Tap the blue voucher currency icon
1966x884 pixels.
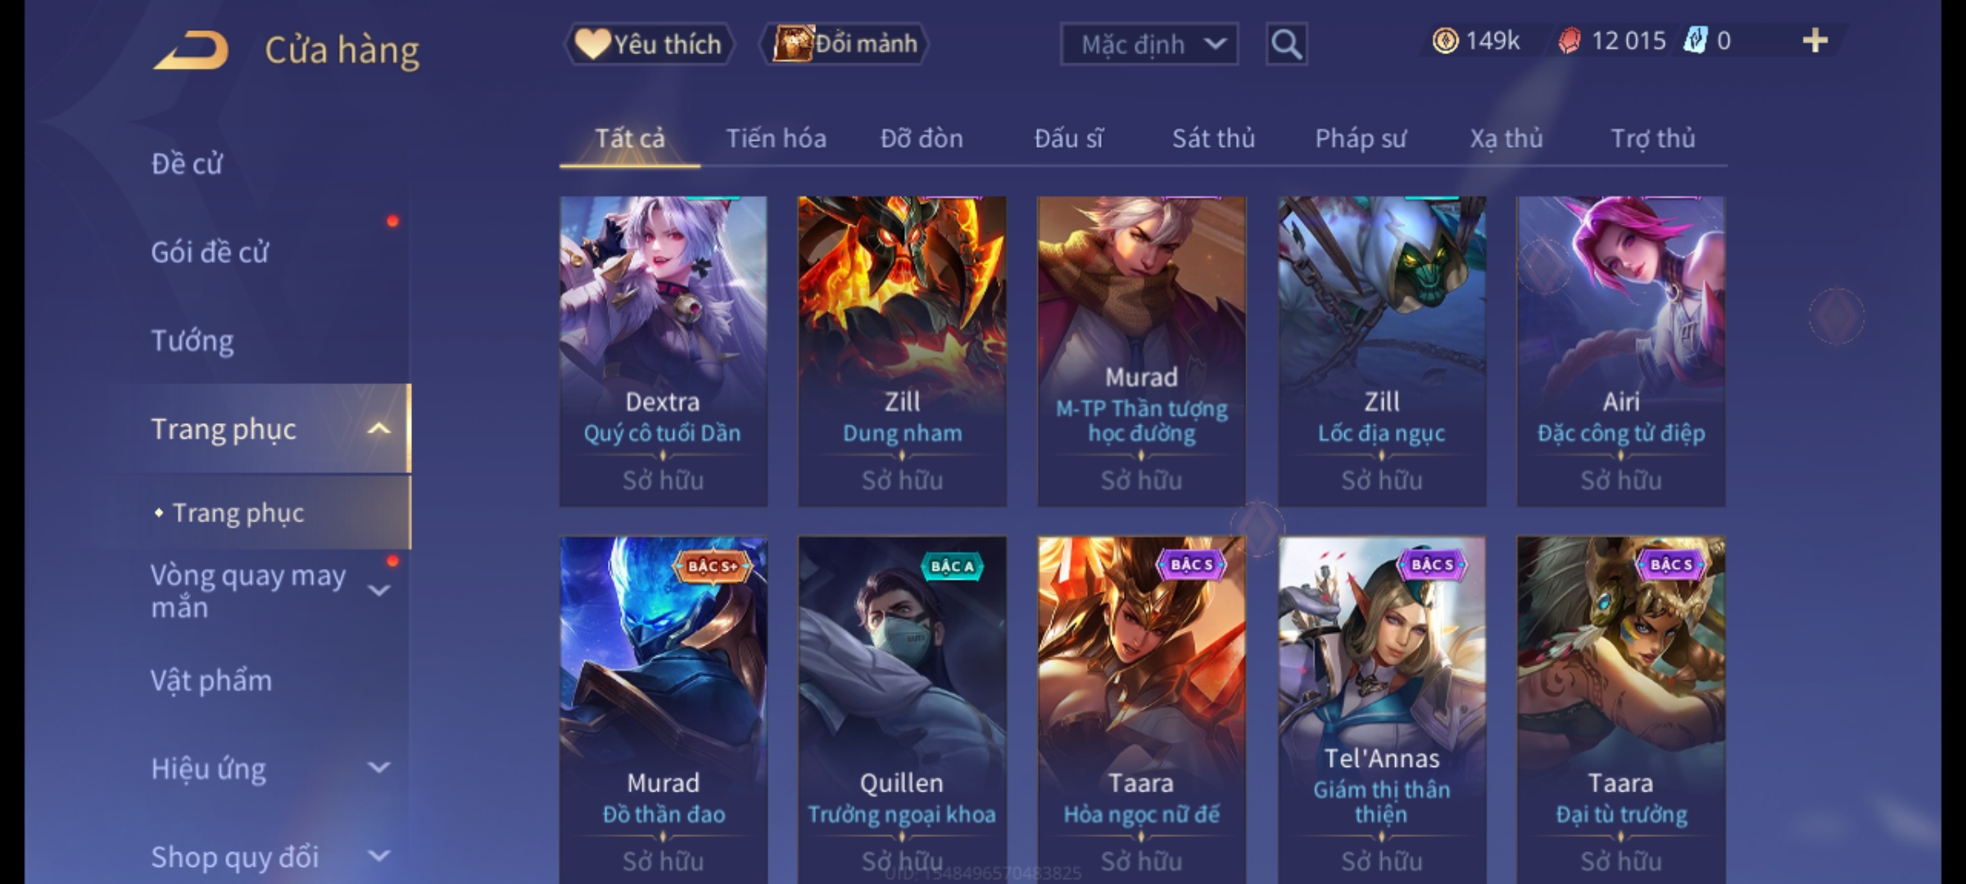coord(1694,41)
